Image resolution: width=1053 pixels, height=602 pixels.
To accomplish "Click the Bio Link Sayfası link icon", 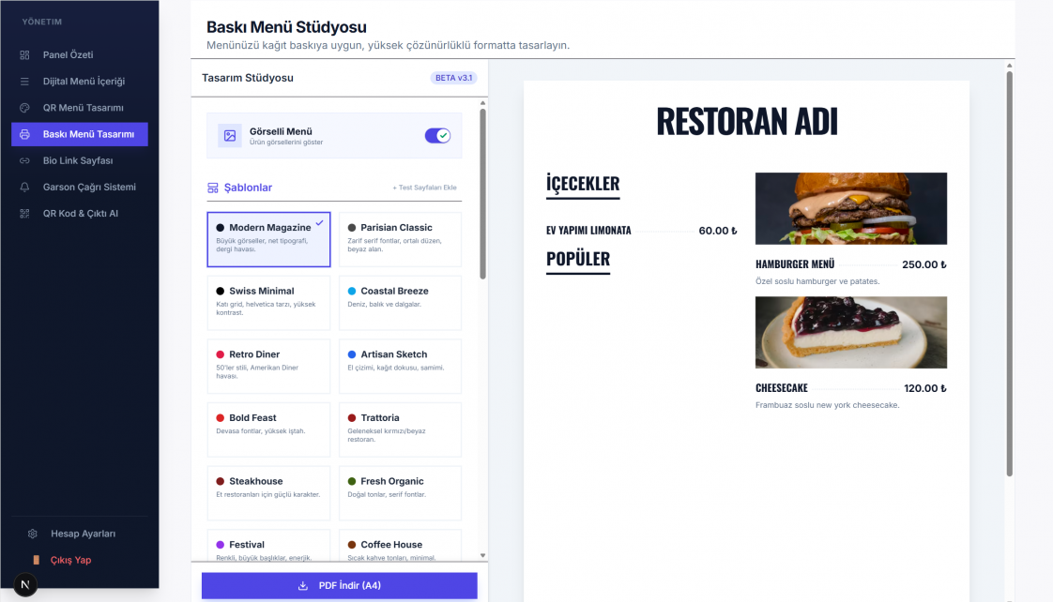I will pyautogui.click(x=25, y=160).
